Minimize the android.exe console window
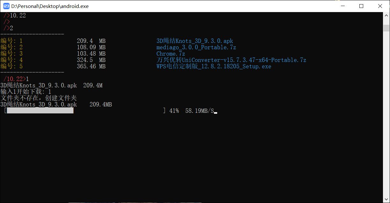The width and height of the screenshot is (390, 203). pos(342,6)
